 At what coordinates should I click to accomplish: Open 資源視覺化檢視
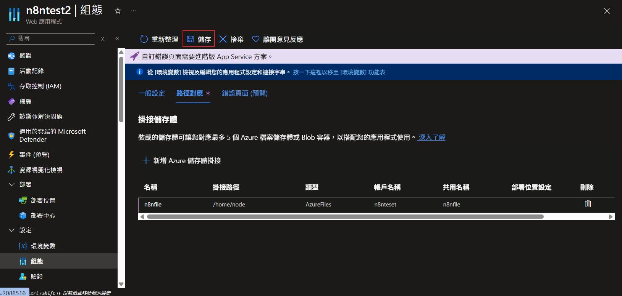tap(41, 170)
